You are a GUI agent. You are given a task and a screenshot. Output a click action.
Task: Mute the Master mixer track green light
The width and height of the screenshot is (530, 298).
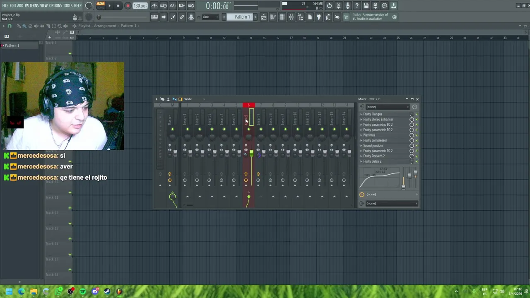point(172,130)
